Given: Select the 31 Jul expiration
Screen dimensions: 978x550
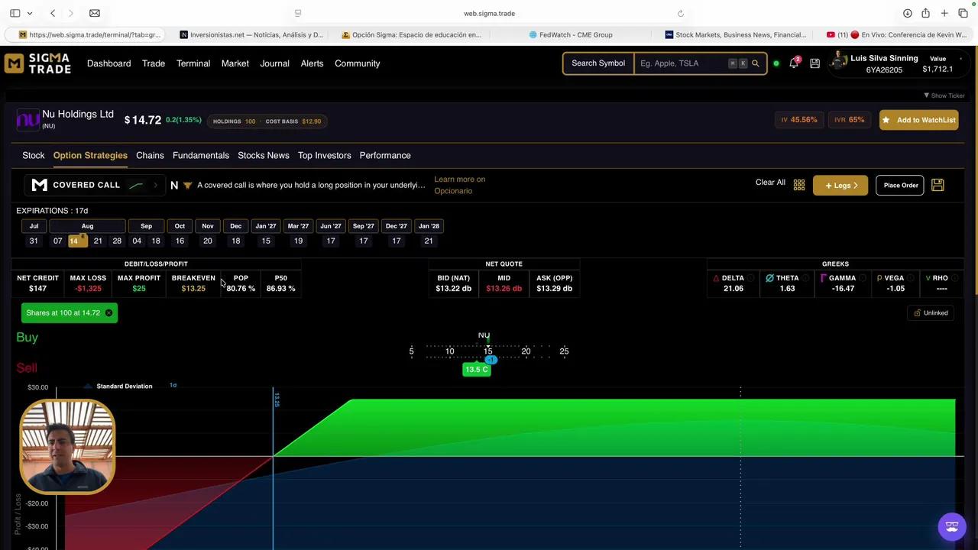Looking at the screenshot, I should 34,241.
